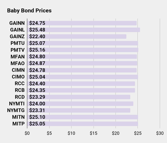Click the CIMO bar showing $25.04
Image resolution: width=167 pixels, height=143 pixels.
(82, 77)
